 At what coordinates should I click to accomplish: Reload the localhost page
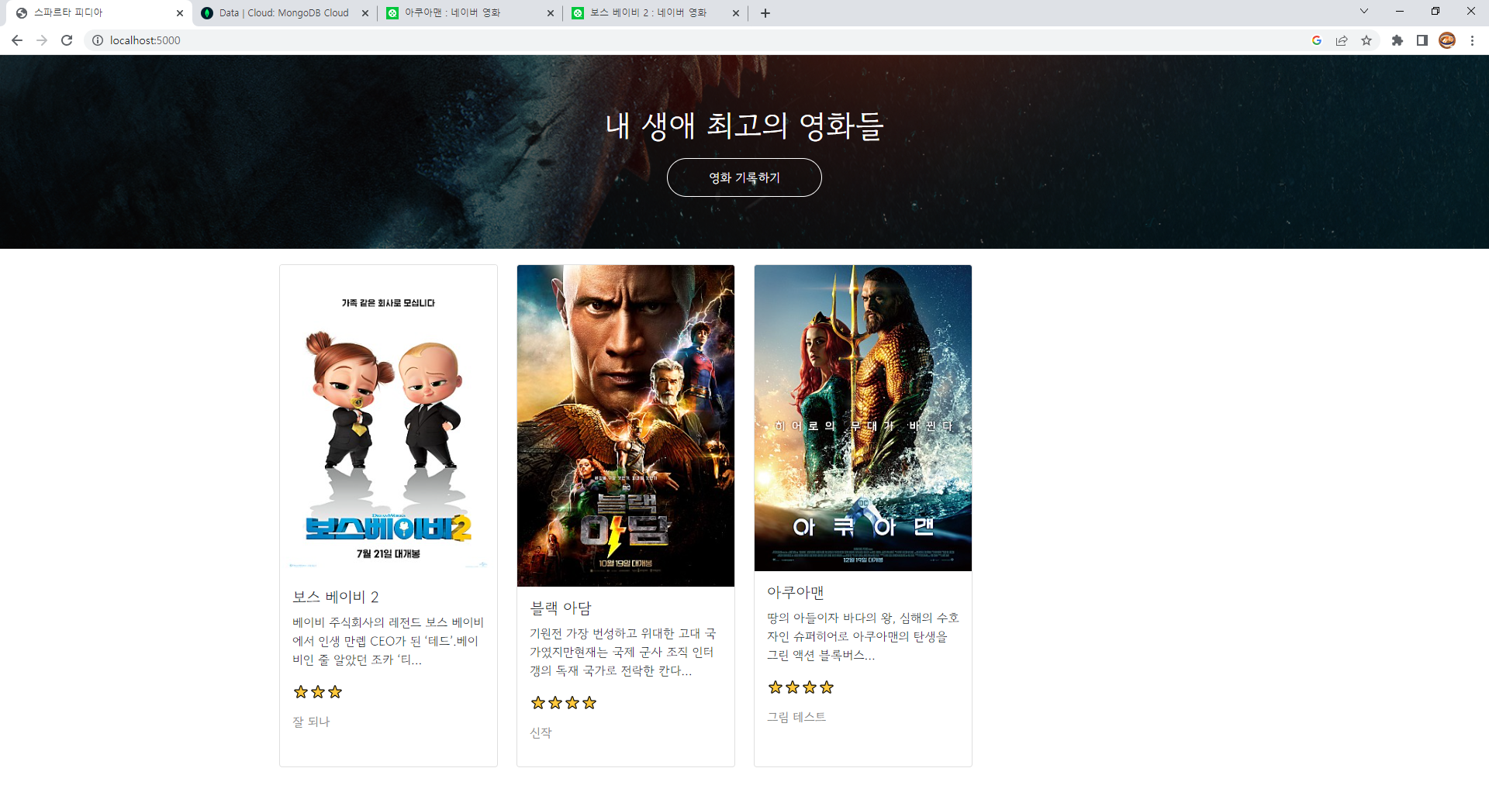click(x=67, y=40)
